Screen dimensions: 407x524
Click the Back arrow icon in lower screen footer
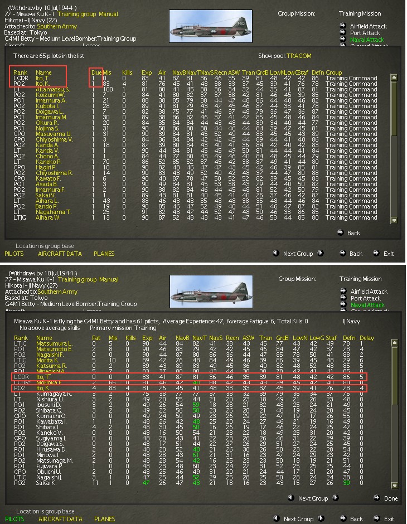tap(343, 518)
